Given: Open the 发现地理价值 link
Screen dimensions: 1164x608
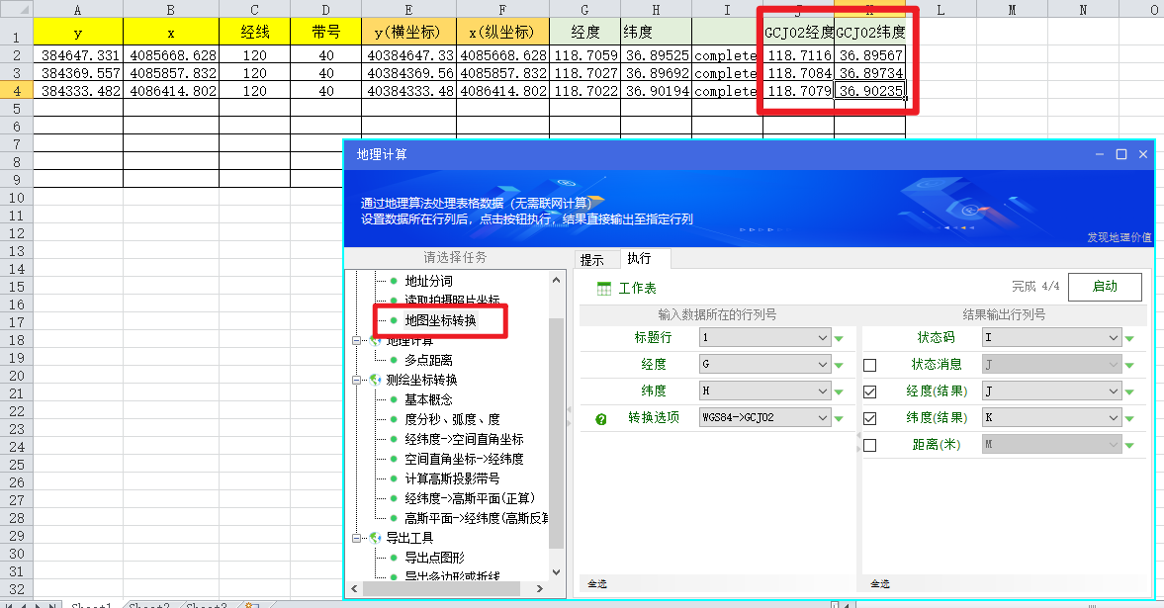Looking at the screenshot, I should [1119, 237].
